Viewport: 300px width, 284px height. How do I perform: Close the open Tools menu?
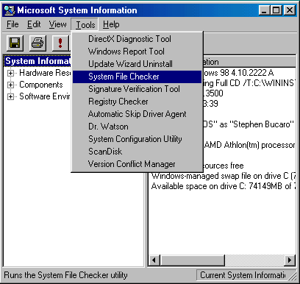pos(85,25)
